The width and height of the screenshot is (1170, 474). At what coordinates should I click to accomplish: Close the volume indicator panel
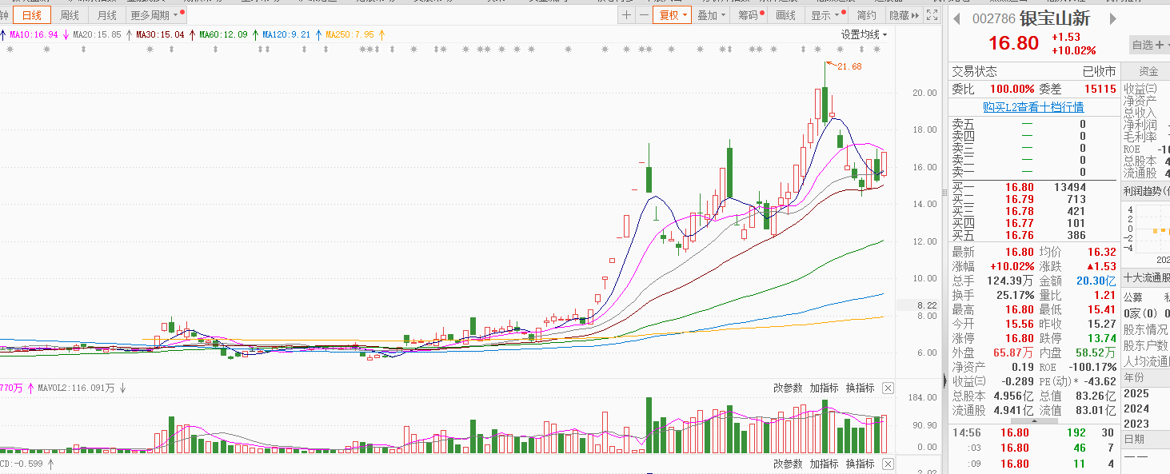pyautogui.click(x=888, y=388)
